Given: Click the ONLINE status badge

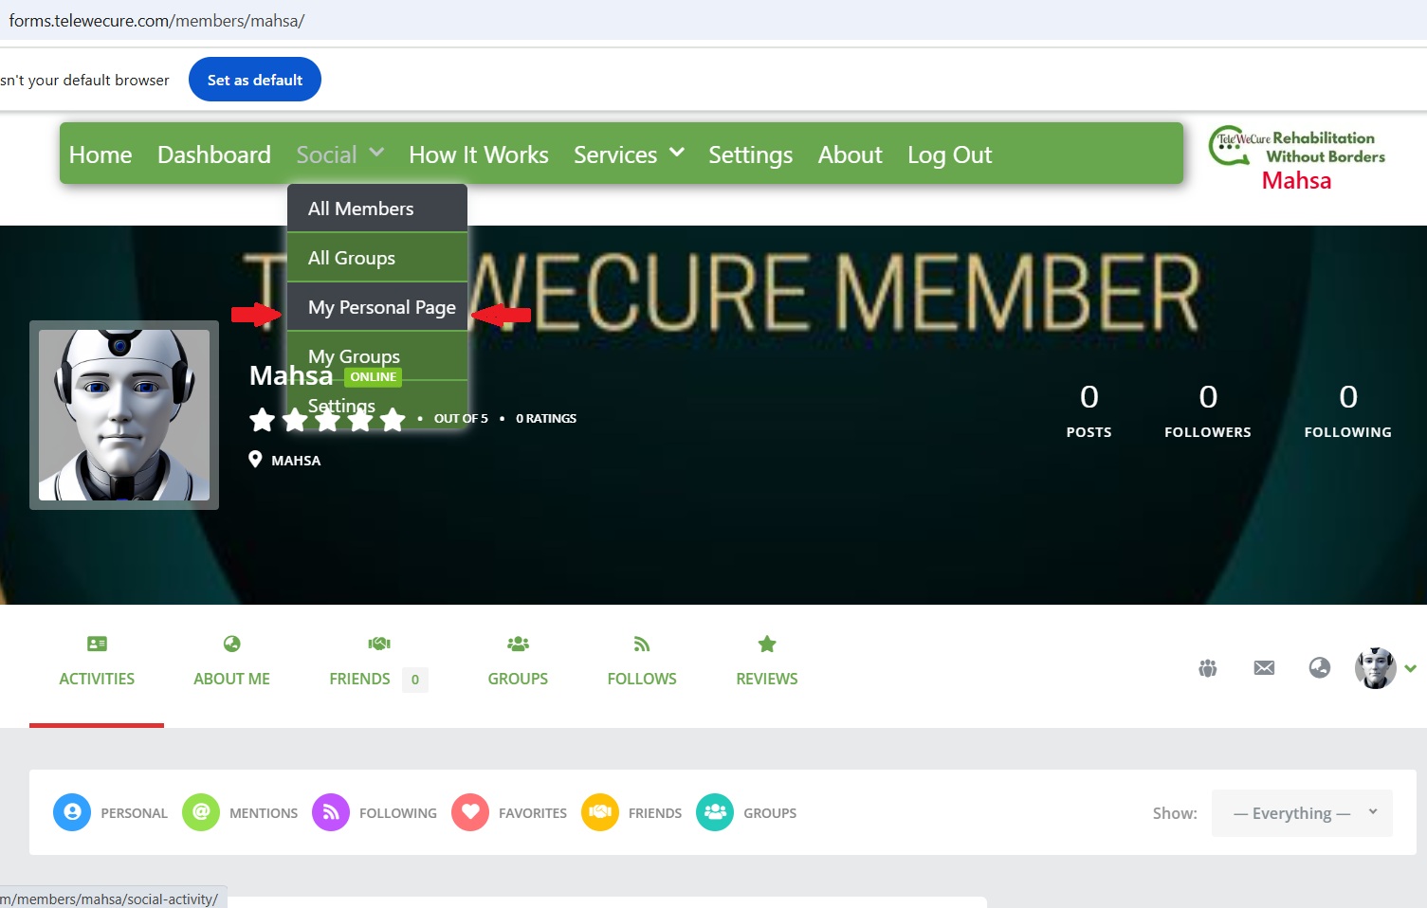Looking at the screenshot, I should pos(373,377).
